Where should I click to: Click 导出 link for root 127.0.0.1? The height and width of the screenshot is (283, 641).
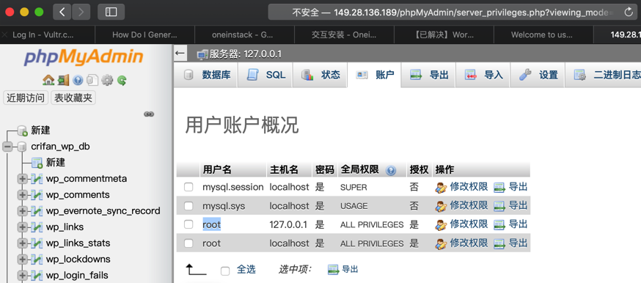(518, 224)
